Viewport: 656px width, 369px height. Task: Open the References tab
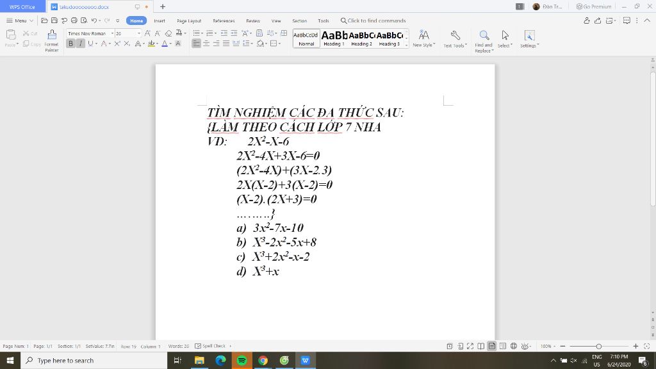coord(224,20)
